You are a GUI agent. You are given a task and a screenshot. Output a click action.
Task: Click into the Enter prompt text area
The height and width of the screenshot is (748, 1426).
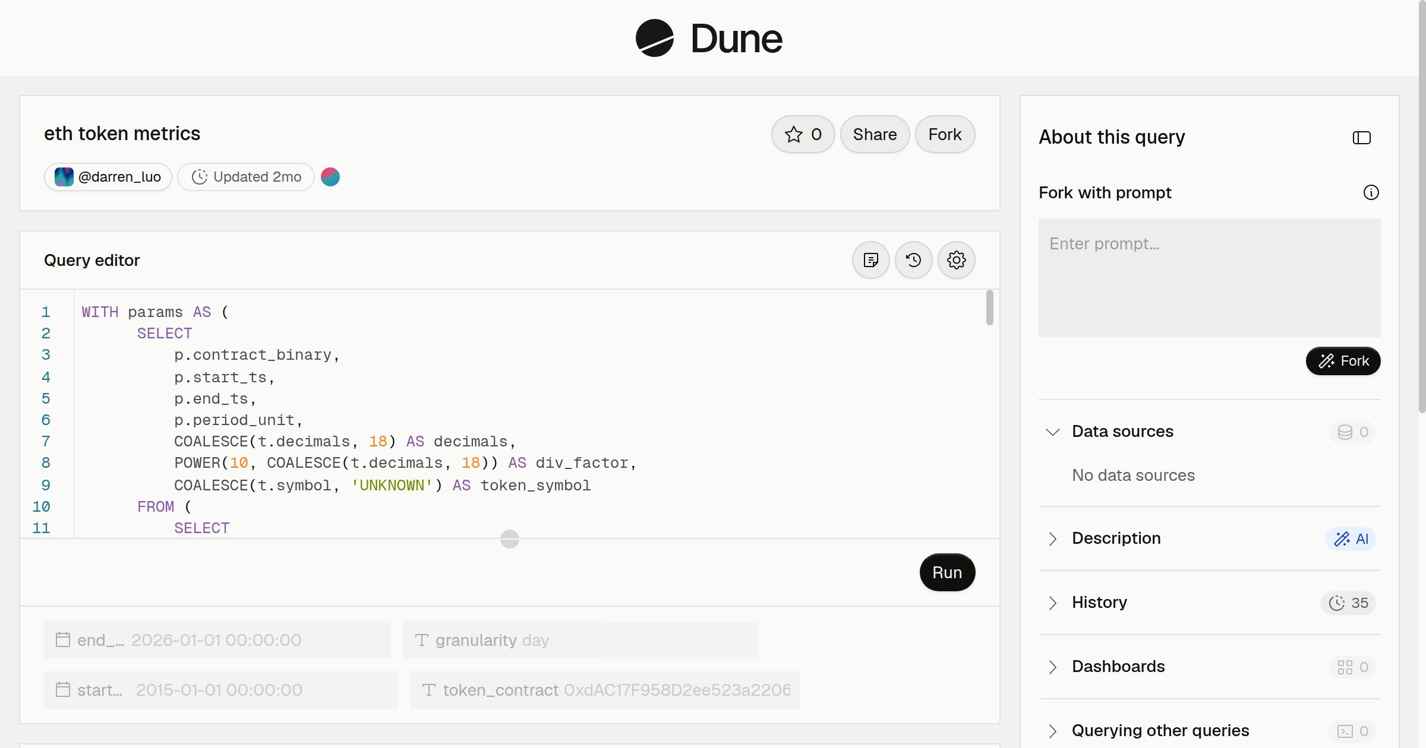[1209, 278]
